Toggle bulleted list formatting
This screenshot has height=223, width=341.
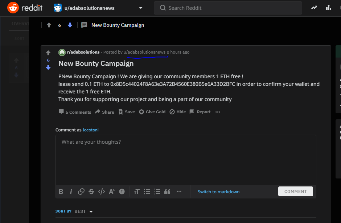pos(147,192)
